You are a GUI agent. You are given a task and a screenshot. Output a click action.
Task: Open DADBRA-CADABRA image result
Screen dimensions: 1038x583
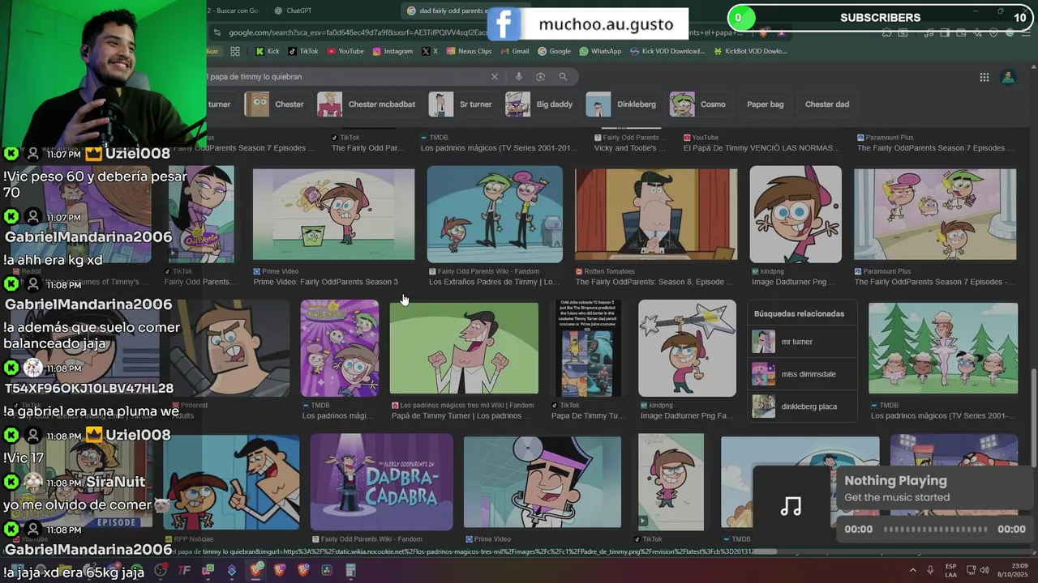point(381,482)
